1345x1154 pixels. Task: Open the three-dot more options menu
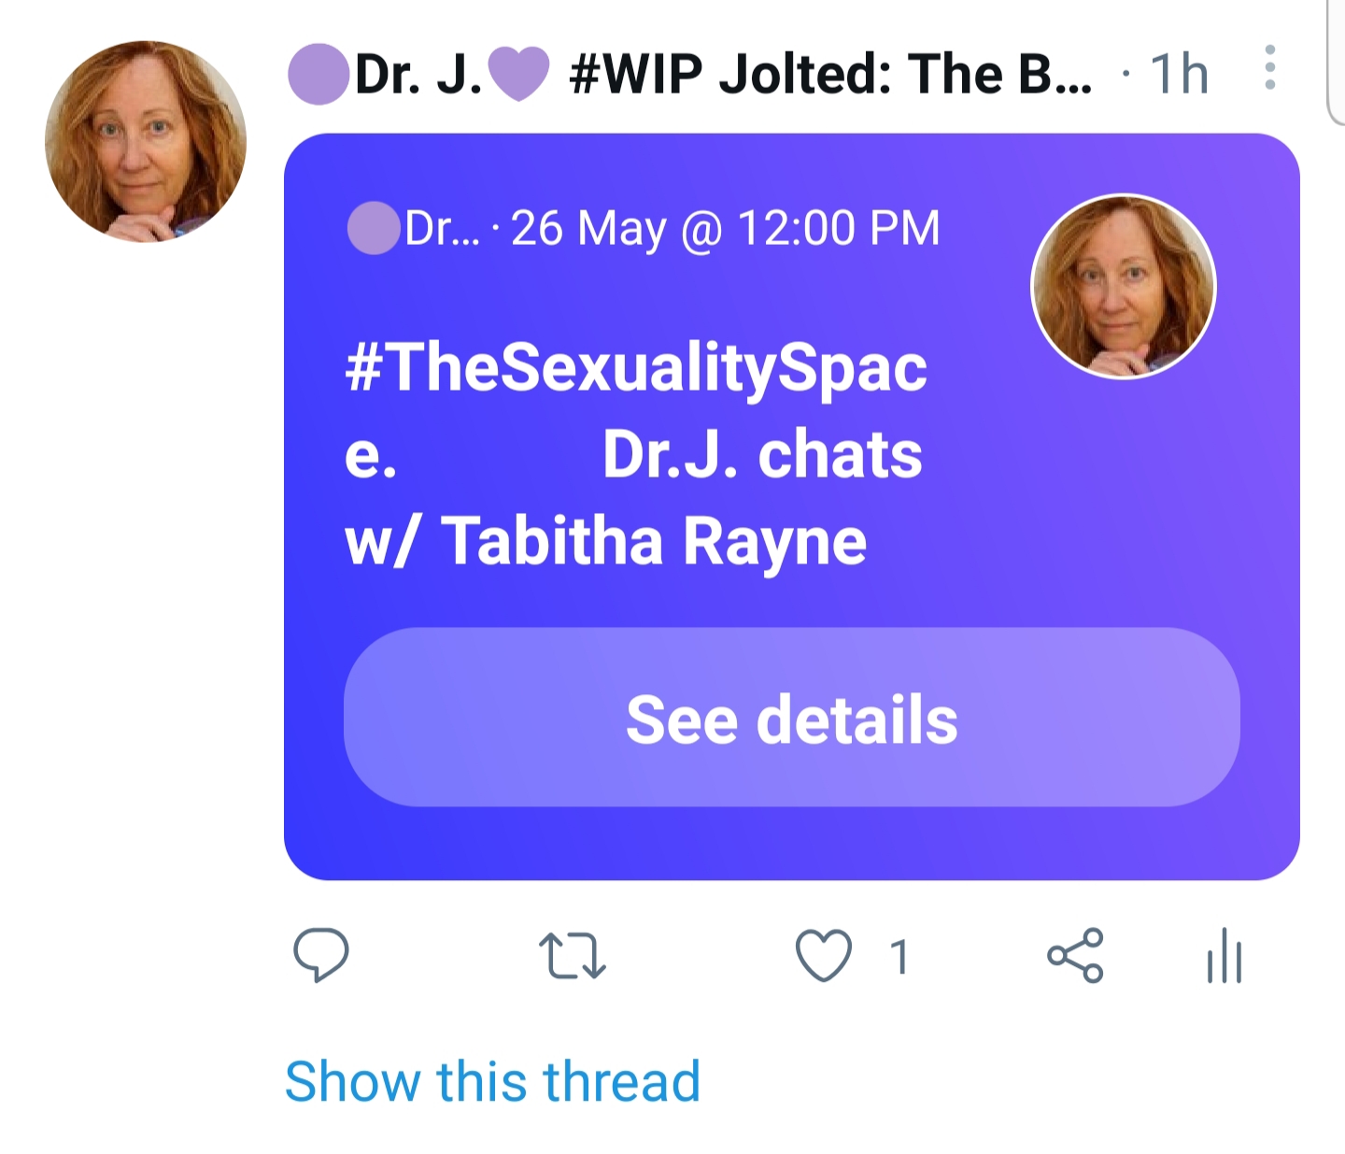(x=1269, y=67)
